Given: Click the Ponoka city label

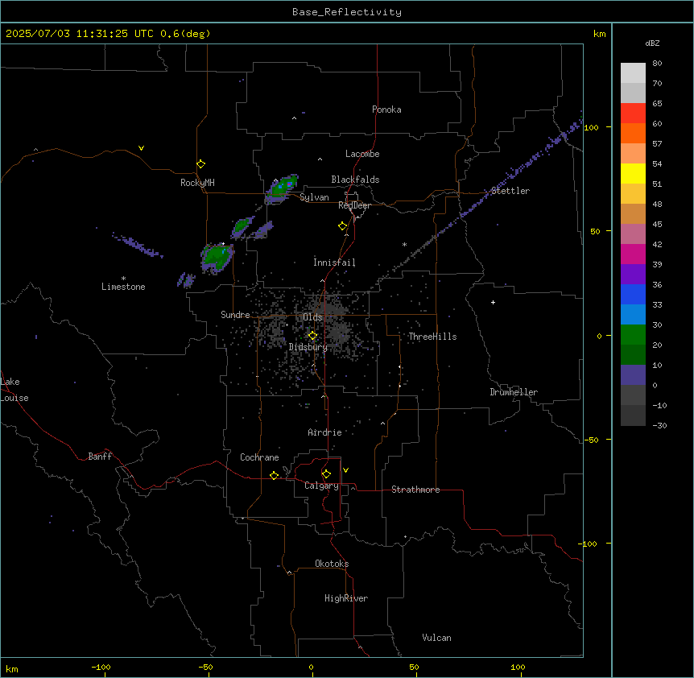Looking at the screenshot, I should click(386, 110).
